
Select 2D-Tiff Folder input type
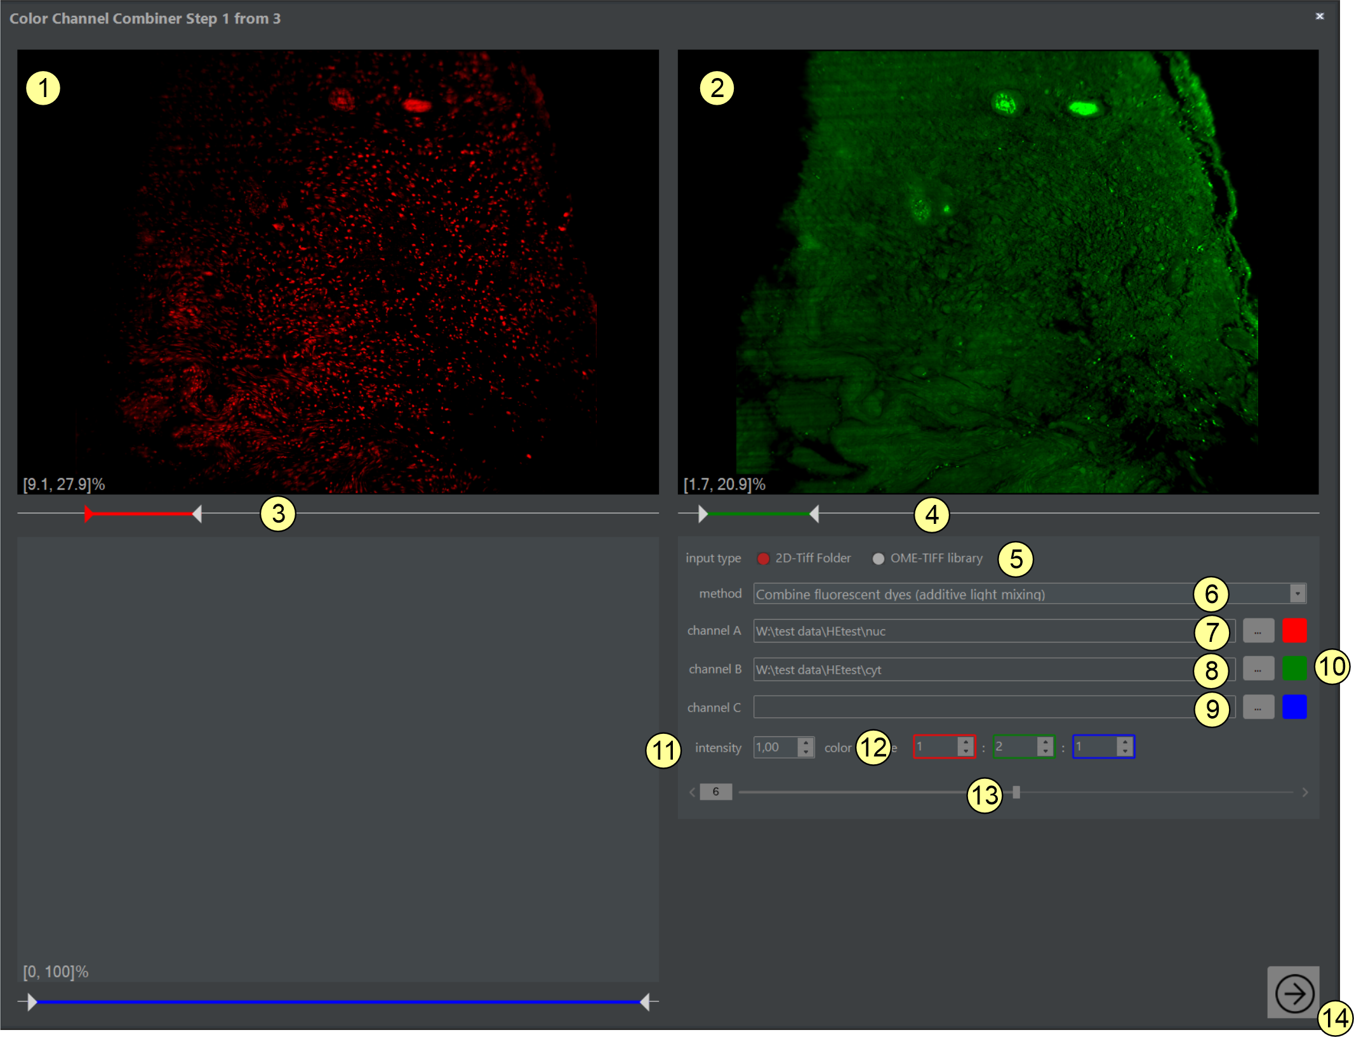tap(763, 558)
